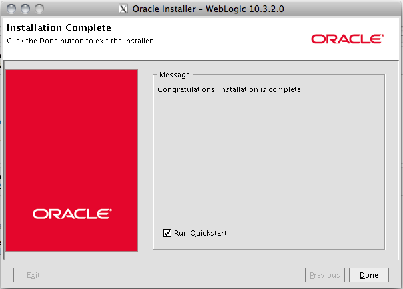Click the X11 icon in title bar
This screenshot has height=289, width=403.
tap(123, 9)
